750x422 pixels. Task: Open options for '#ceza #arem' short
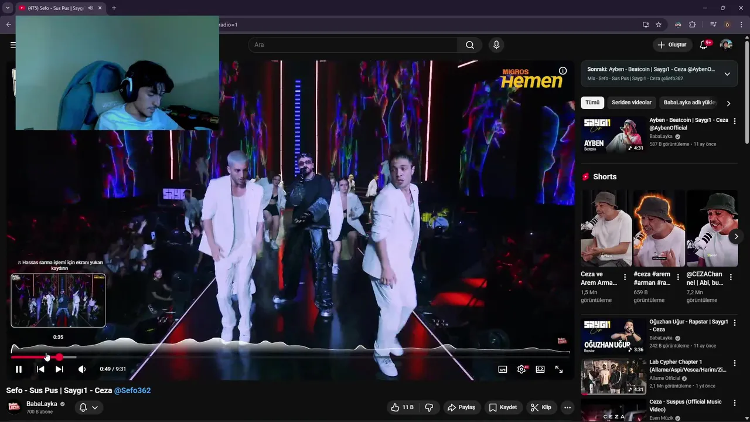click(x=678, y=277)
